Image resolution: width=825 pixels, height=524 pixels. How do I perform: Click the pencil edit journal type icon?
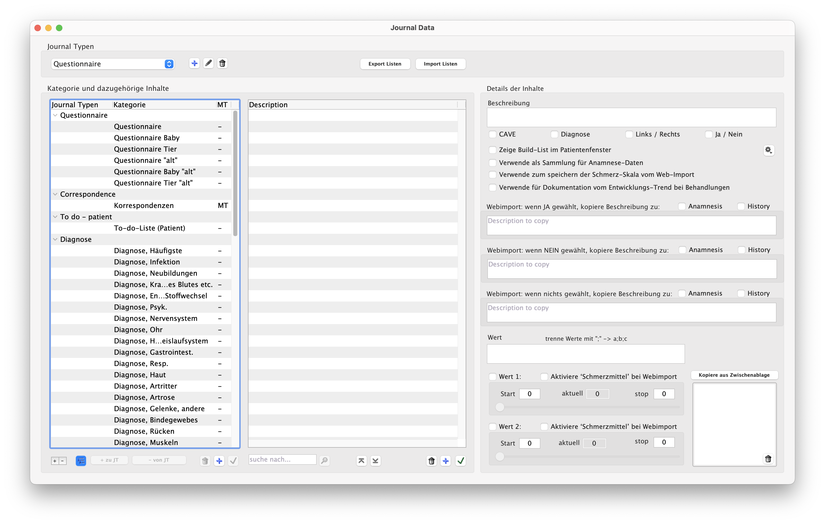click(208, 63)
